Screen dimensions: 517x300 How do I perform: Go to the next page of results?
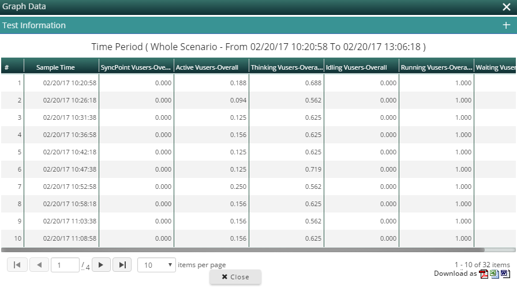(x=100, y=265)
